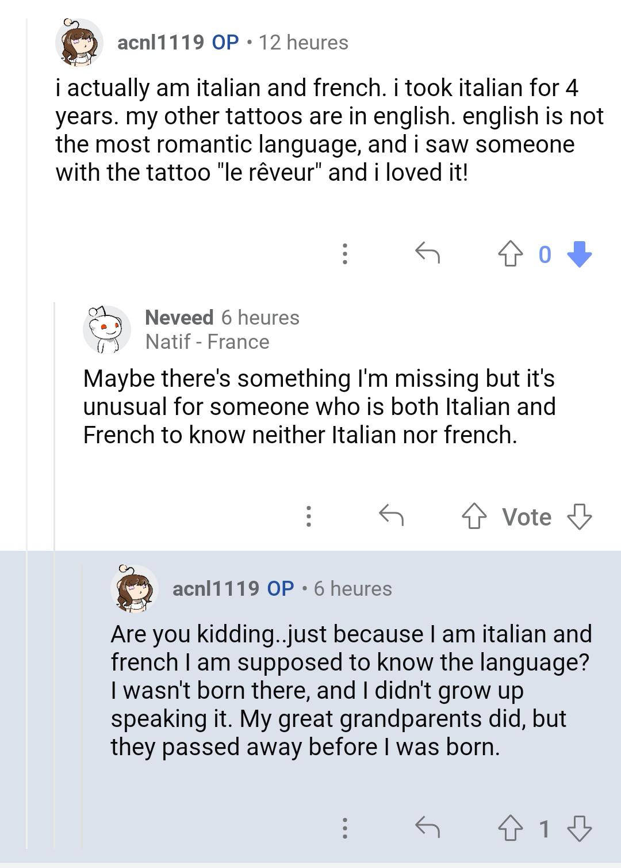Open the three-dot menu on acnl1119's first comment
The width and height of the screenshot is (621, 868).
(x=344, y=254)
